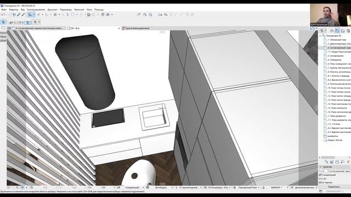Click the Publisher Sets navigator icon
Screen dimensions: 351x197
pyautogui.click(x=348, y=31)
